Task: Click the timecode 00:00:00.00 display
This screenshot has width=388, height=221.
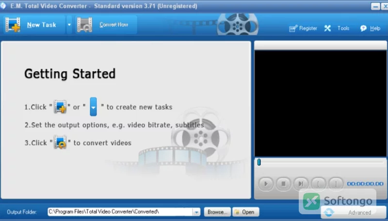Action: [365, 184]
